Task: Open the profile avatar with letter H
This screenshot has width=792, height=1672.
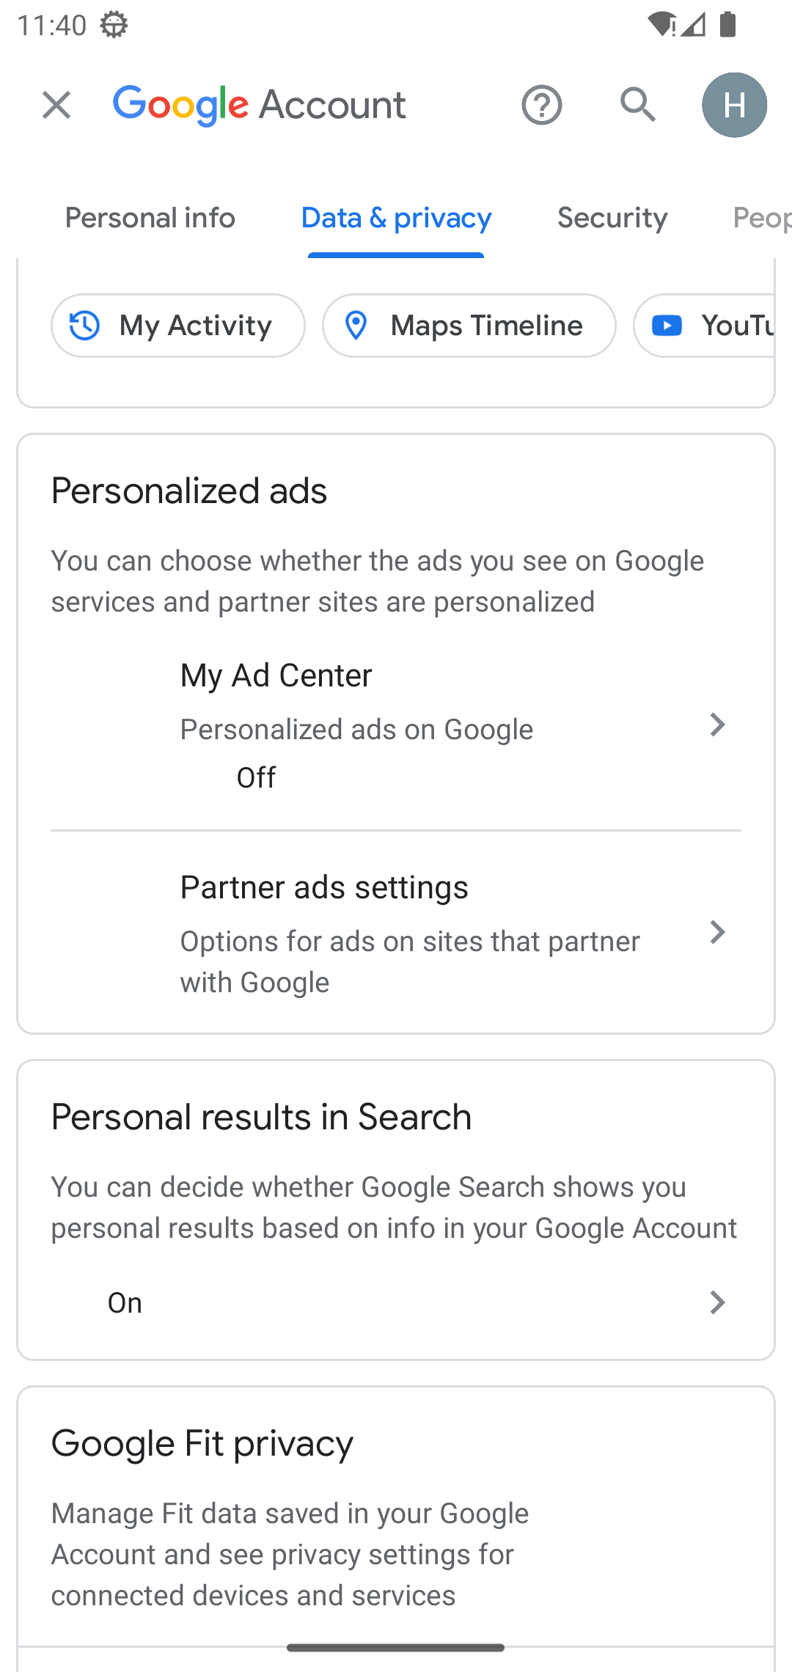Action: pyautogui.click(x=734, y=105)
